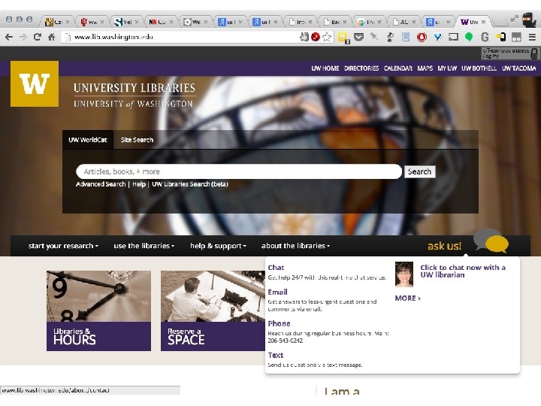541x406 pixels.
Task: Expand the about the libraries menu
Action: pyautogui.click(x=295, y=246)
